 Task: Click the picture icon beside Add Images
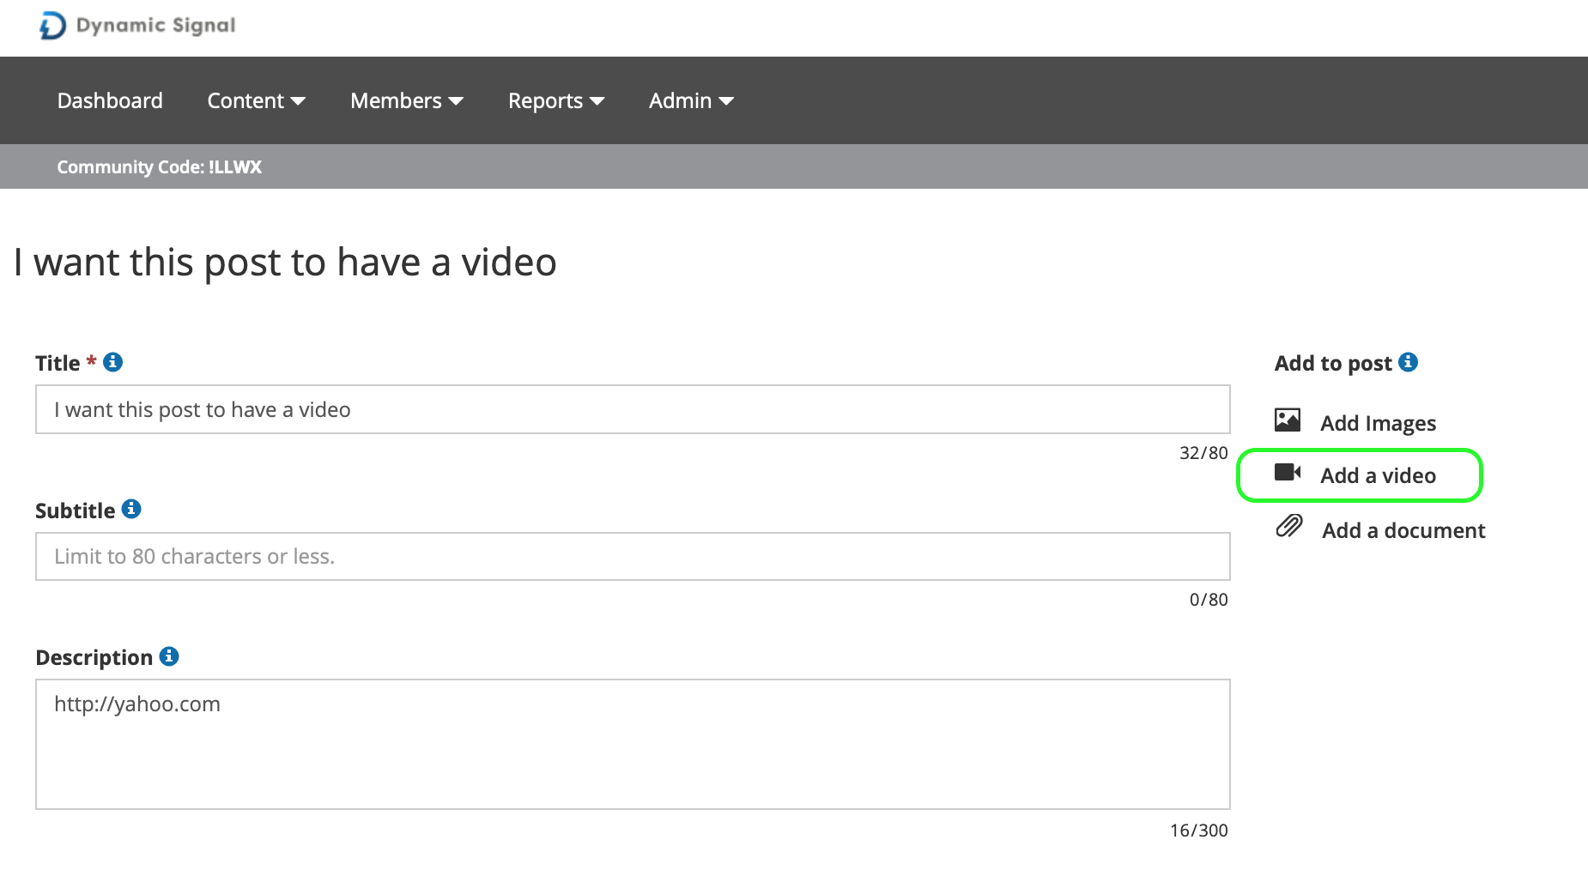1288,420
